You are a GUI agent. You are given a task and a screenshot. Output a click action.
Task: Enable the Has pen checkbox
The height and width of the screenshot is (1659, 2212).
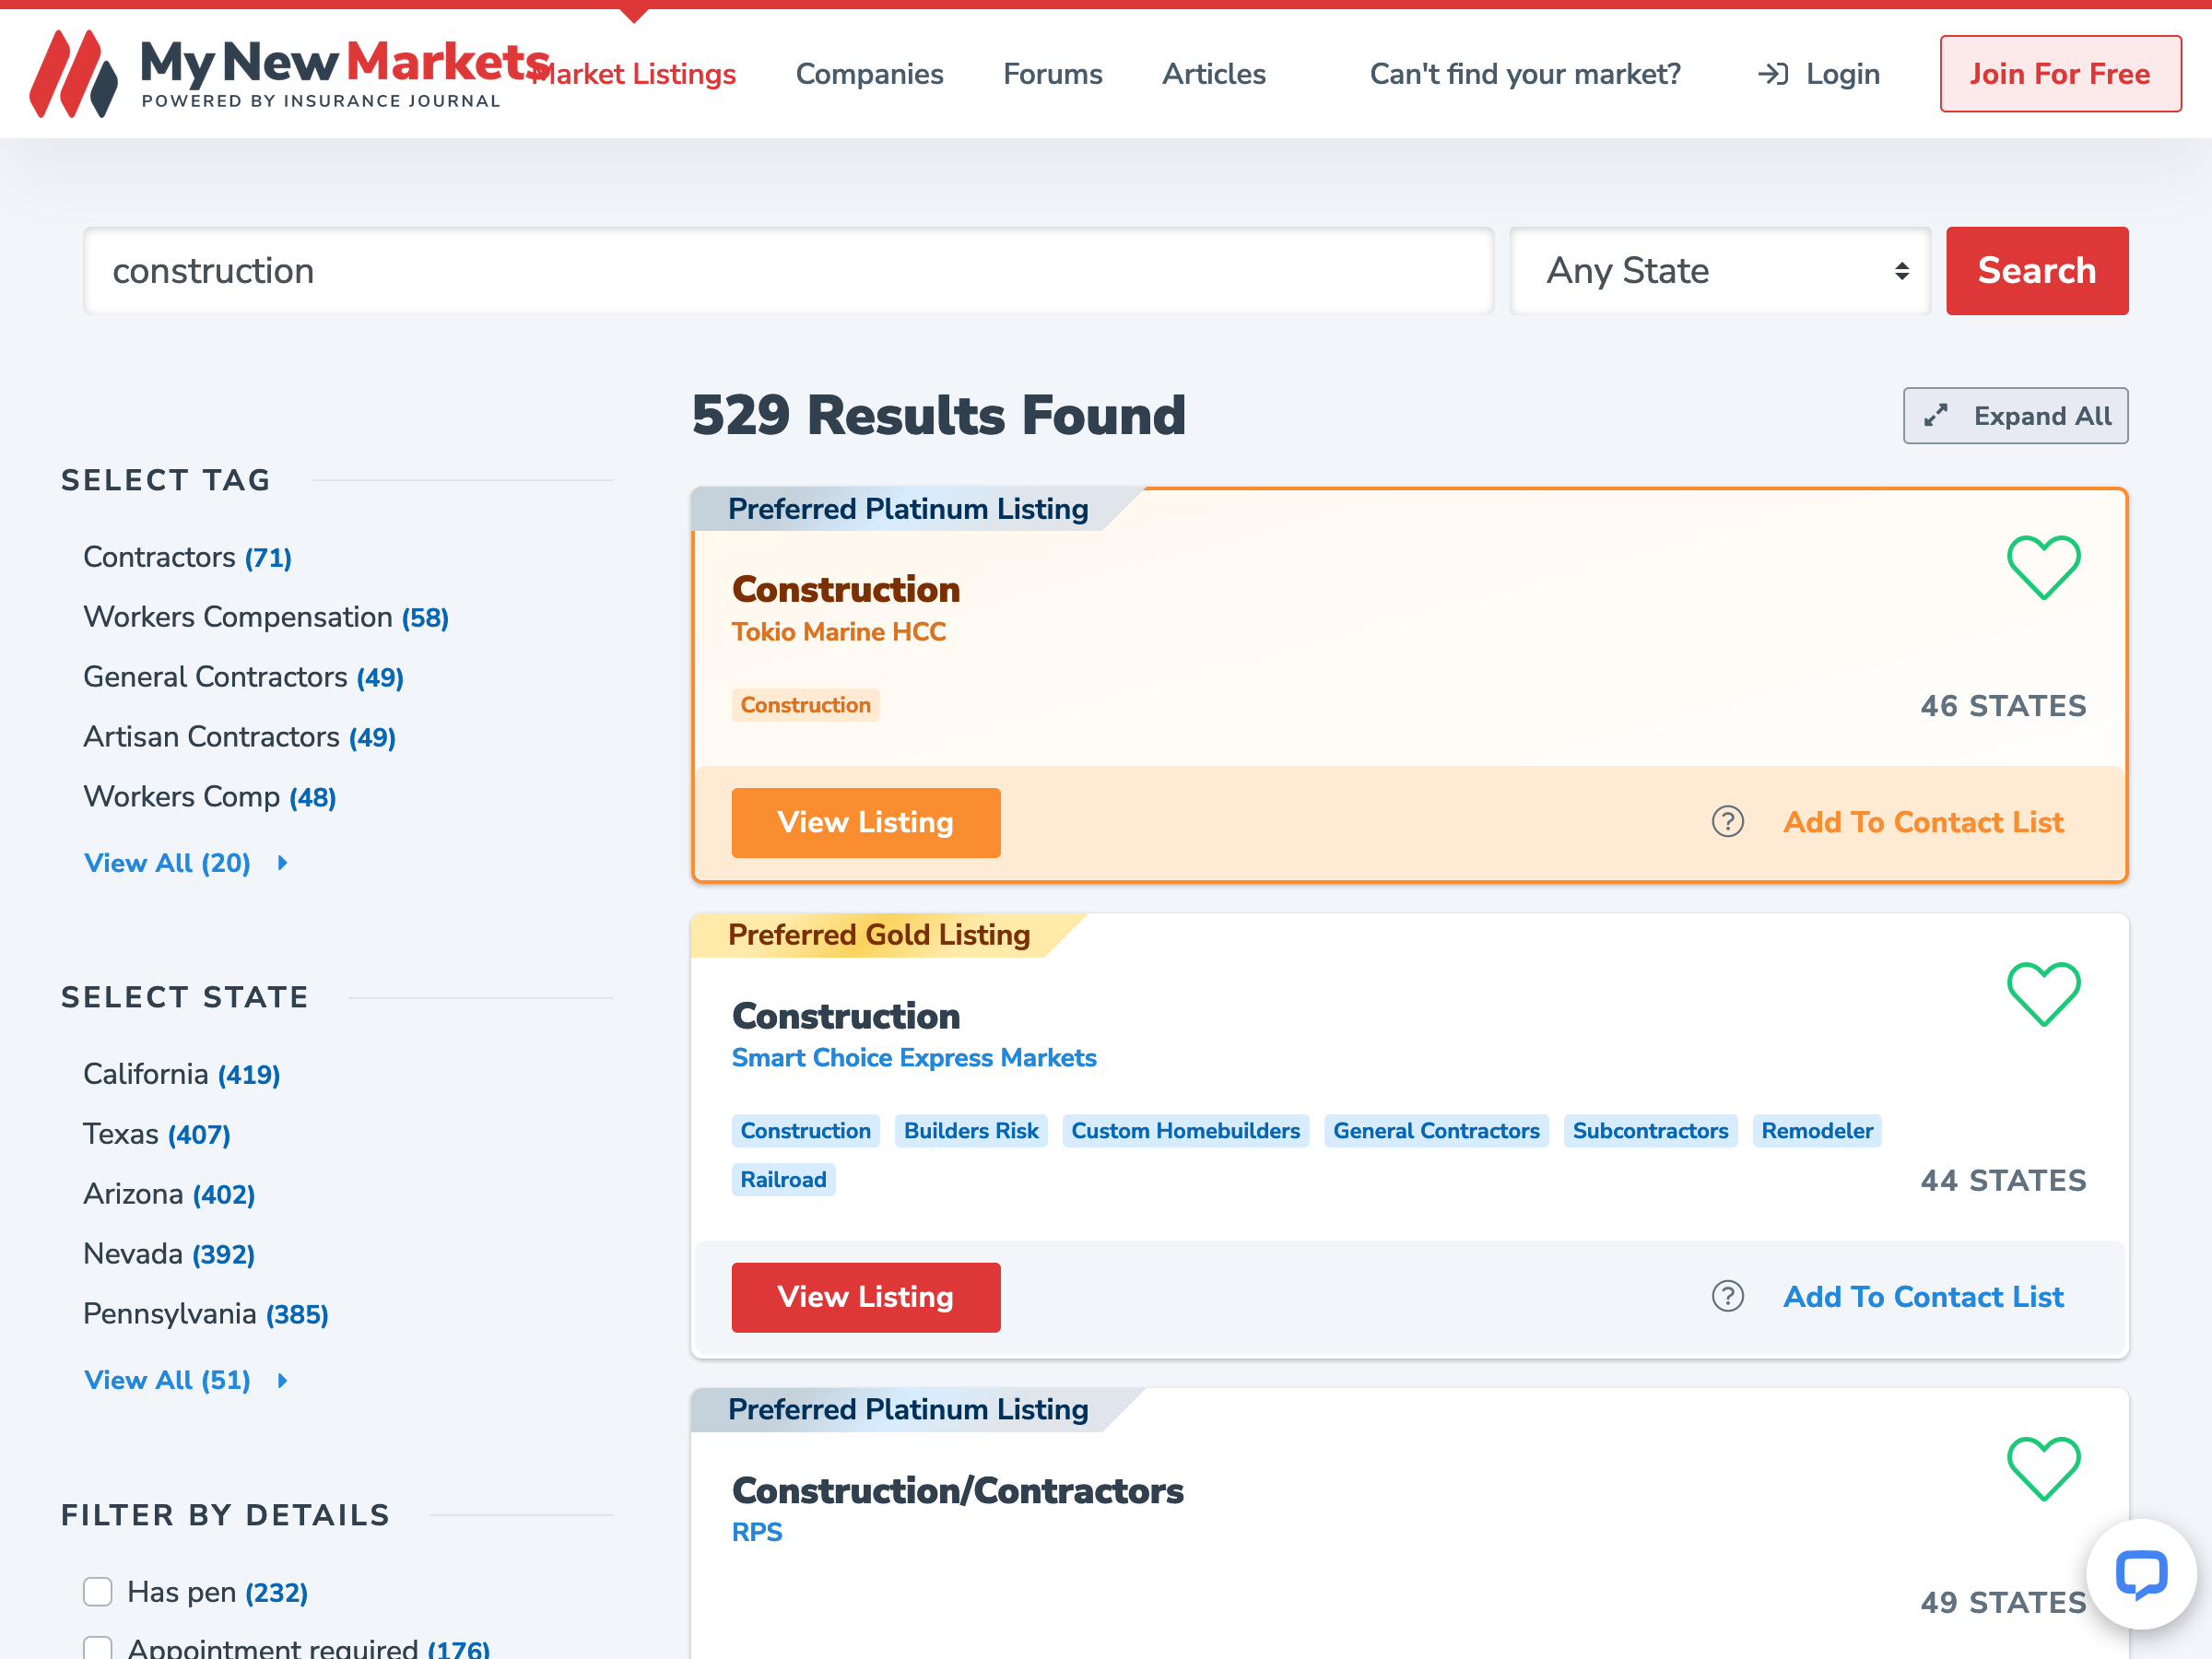[97, 1591]
